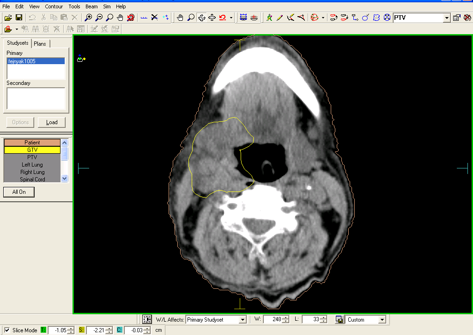Select the yellow GTV structure

32,150
